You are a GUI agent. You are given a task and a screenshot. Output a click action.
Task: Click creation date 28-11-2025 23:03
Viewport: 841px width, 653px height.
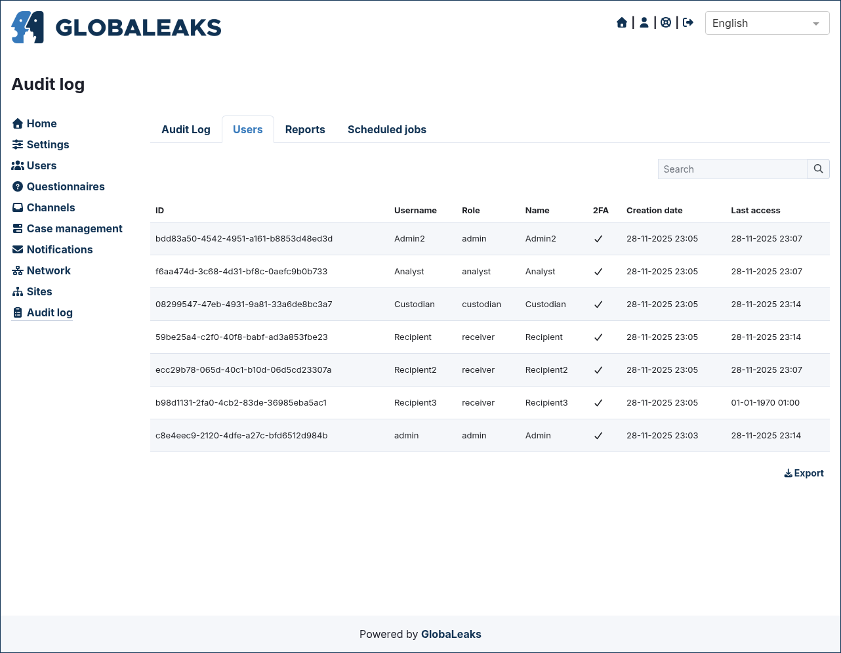(662, 436)
